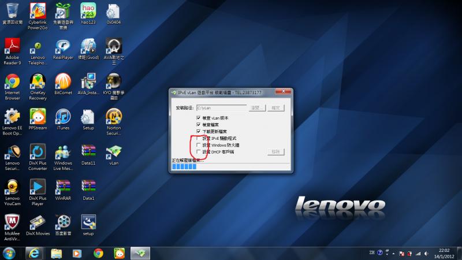Enable the DHCP client setup checkbox
Image resolution: width=462 pixels, height=260 pixels.
(x=198, y=151)
